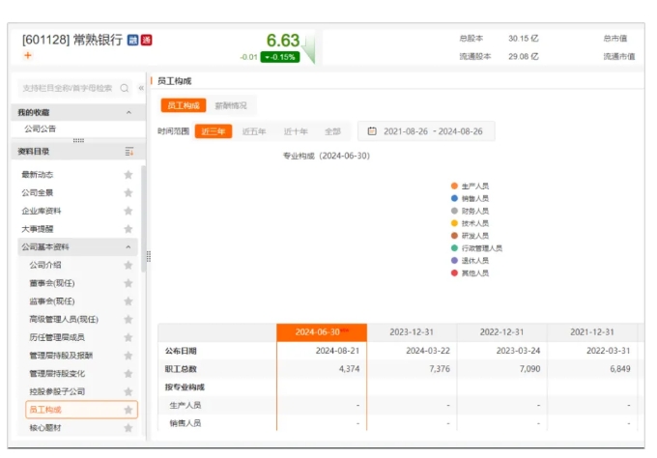The height and width of the screenshot is (458, 657).
Task: Star the 员工构成 item
Action: pos(129,410)
